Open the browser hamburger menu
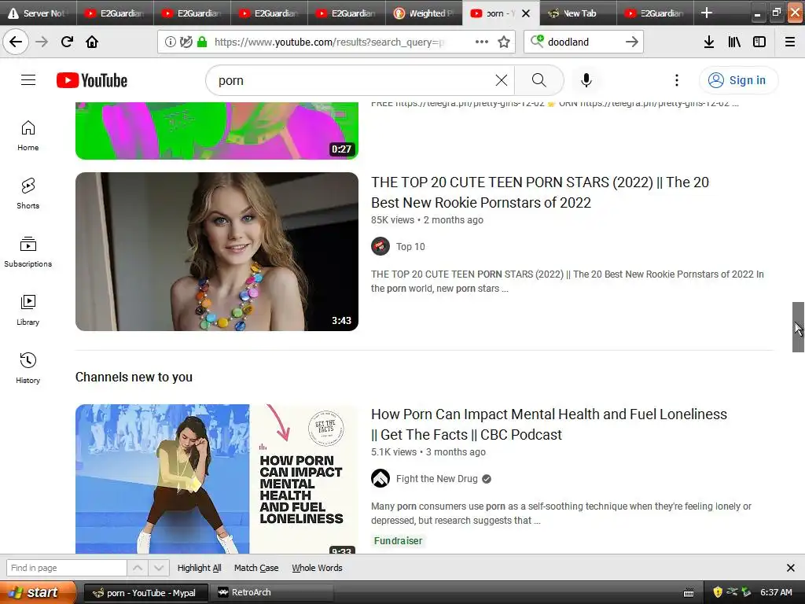The height and width of the screenshot is (604, 805). click(790, 42)
